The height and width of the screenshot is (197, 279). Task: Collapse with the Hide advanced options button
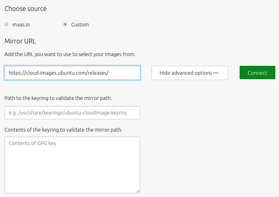tap(190, 73)
